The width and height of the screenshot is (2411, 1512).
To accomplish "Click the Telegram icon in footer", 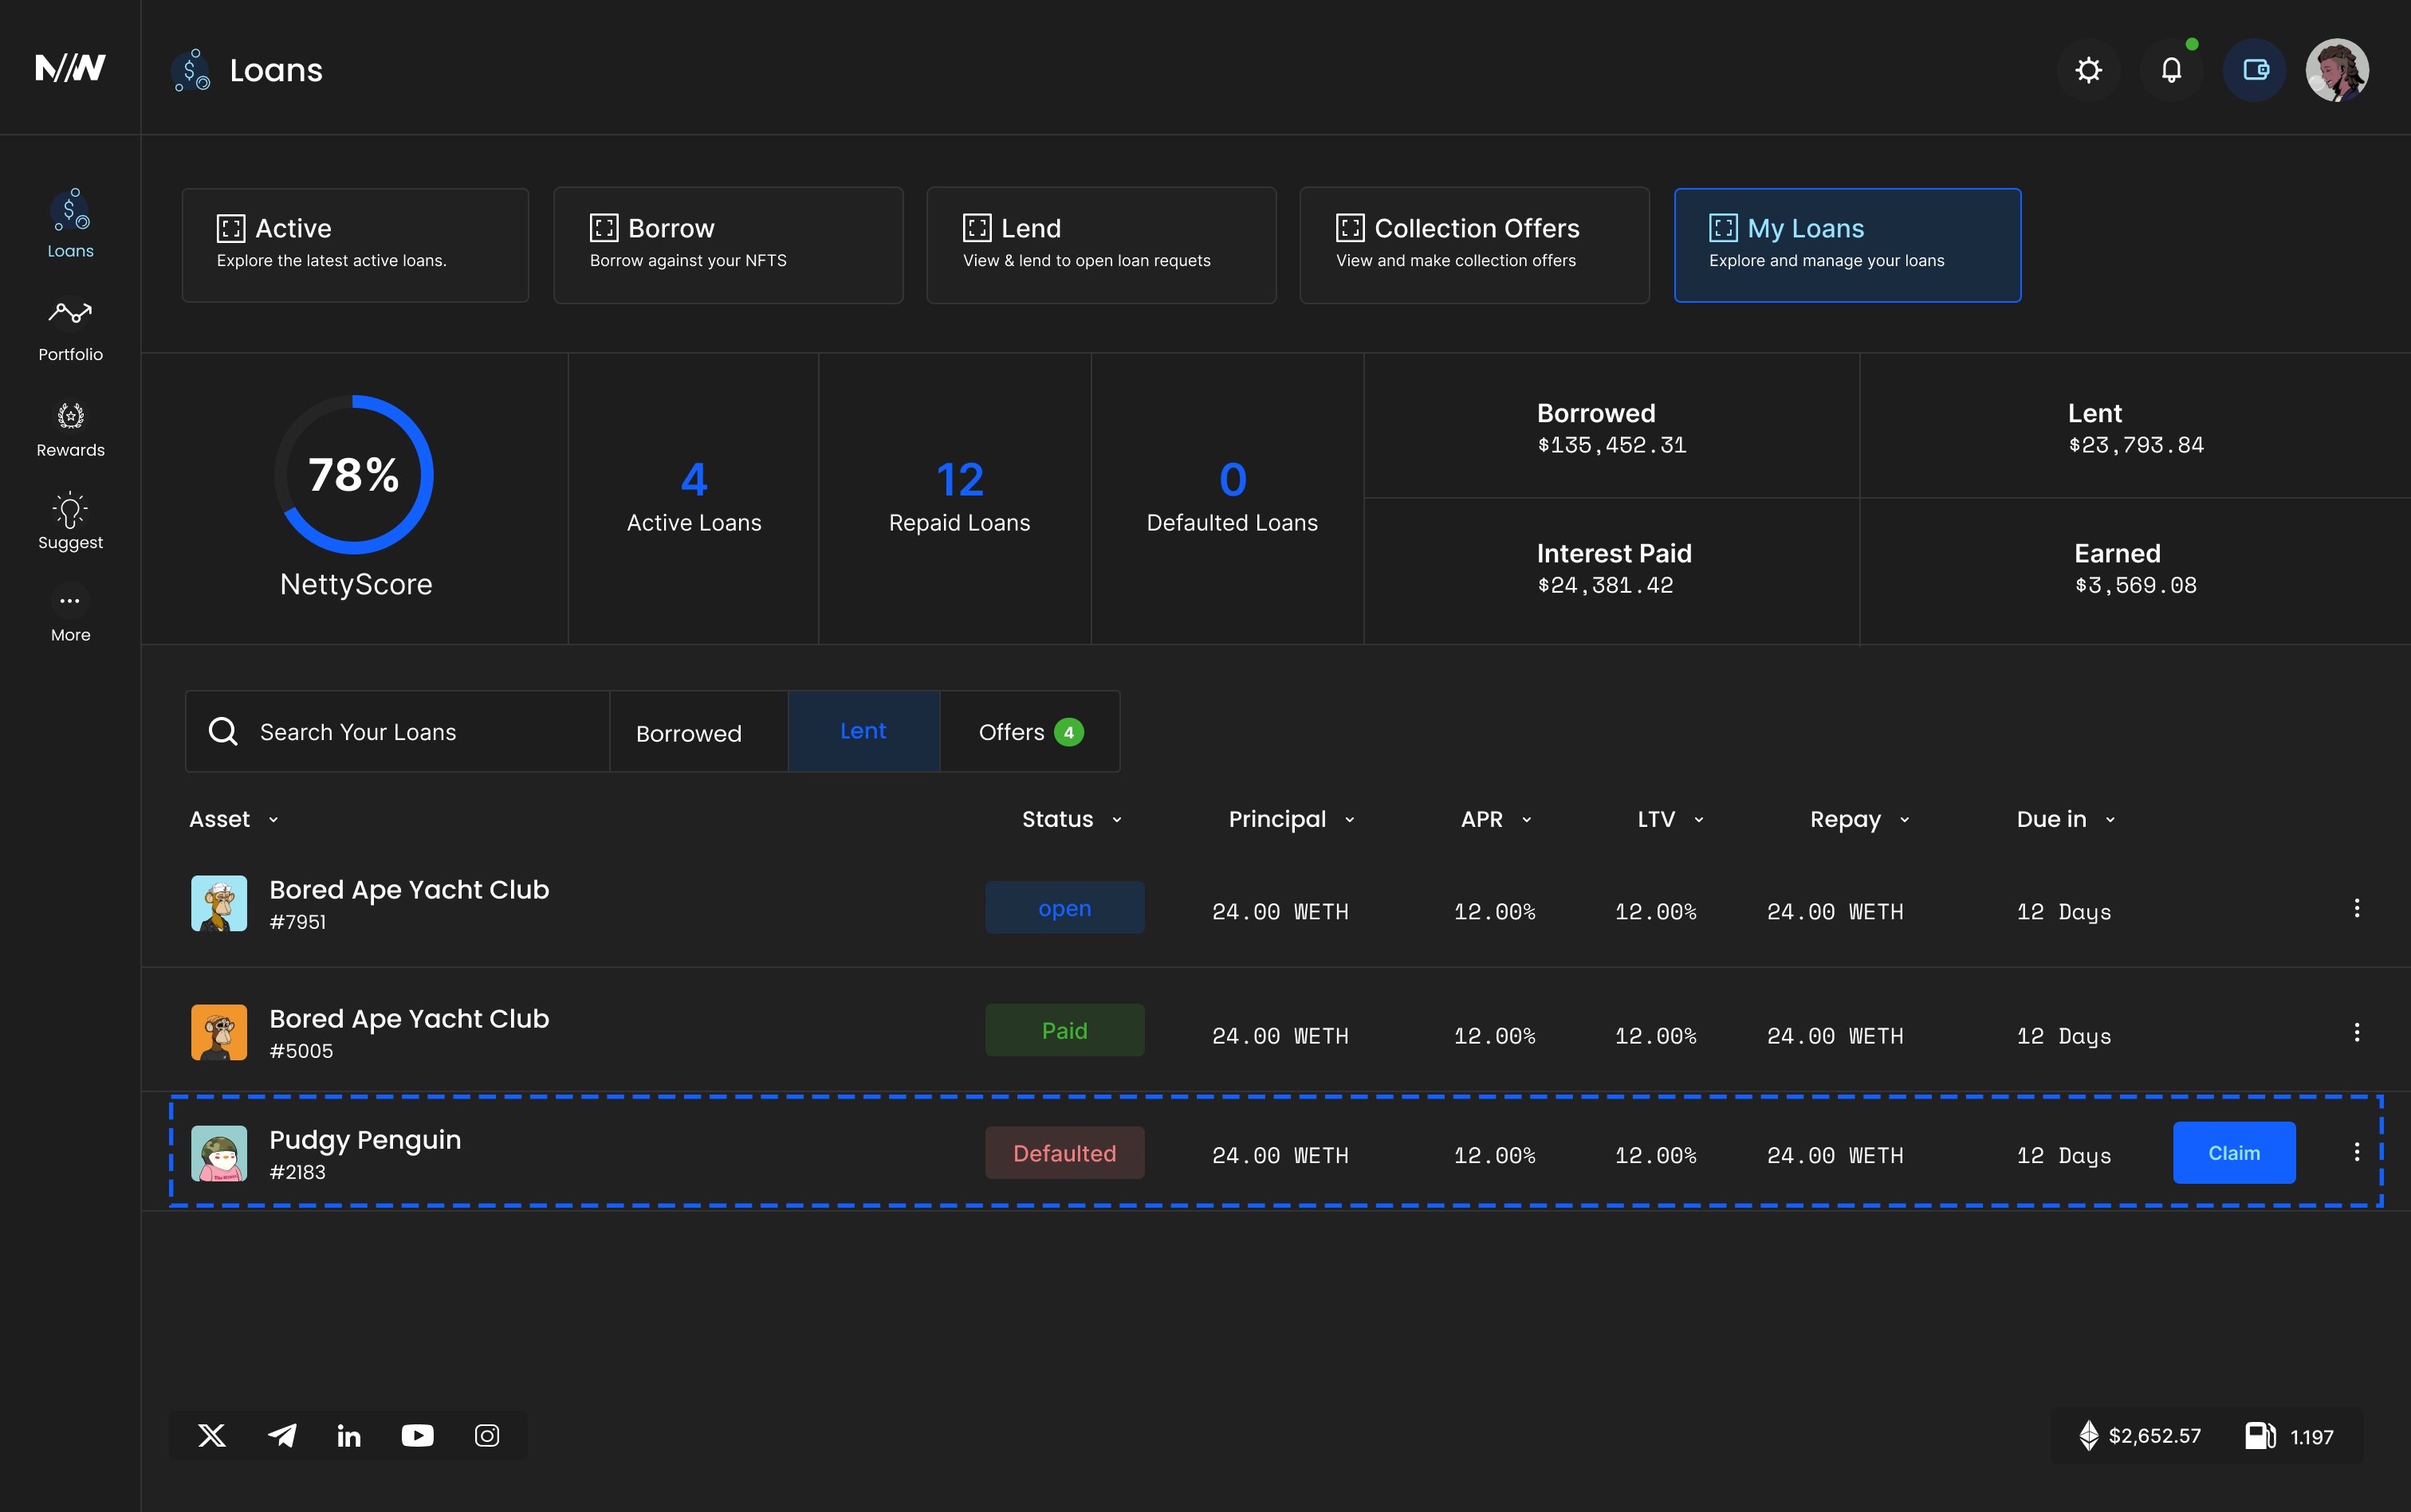I will [x=282, y=1436].
